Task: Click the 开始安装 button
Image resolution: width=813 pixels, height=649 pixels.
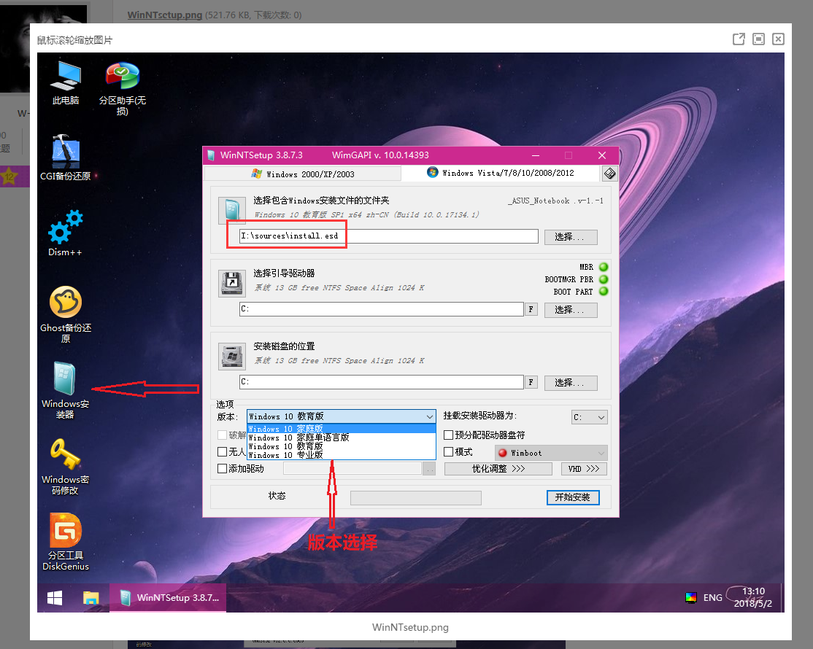Action: tap(573, 497)
